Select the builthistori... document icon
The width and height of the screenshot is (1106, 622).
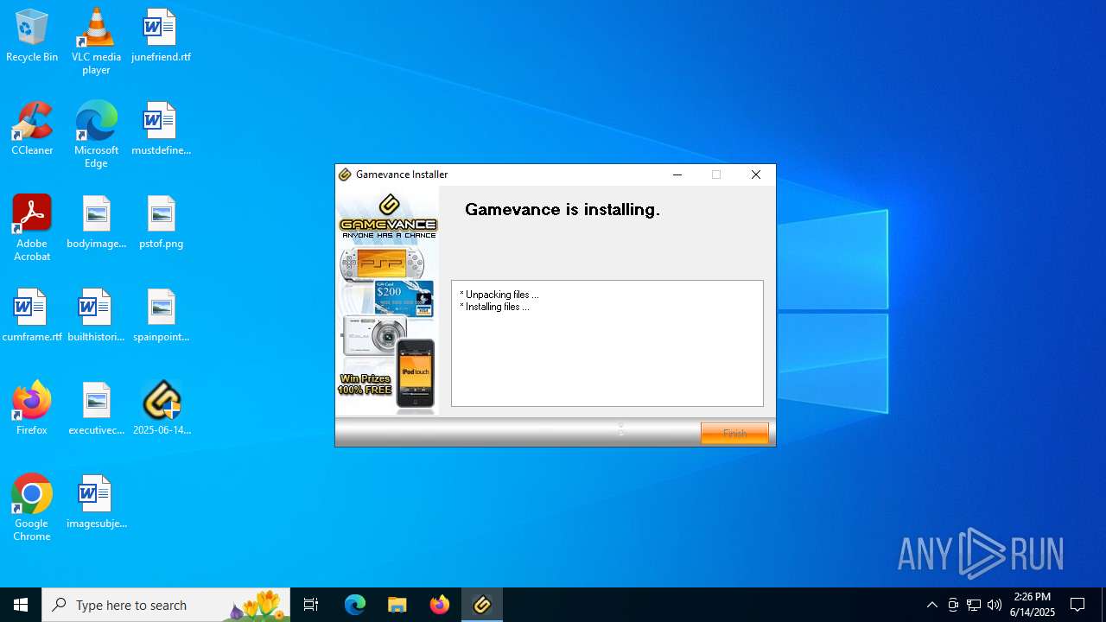point(96,316)
